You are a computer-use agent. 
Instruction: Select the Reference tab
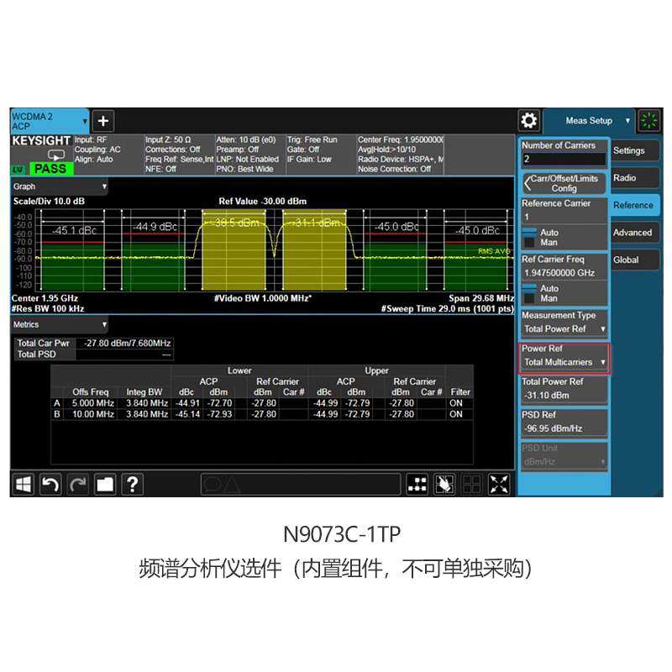click(x=635, y=205)
